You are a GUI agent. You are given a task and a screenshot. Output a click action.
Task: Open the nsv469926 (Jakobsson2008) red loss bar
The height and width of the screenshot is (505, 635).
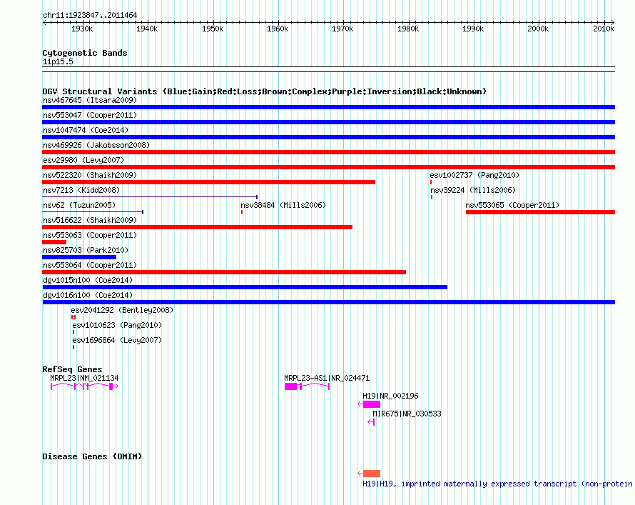328,152
